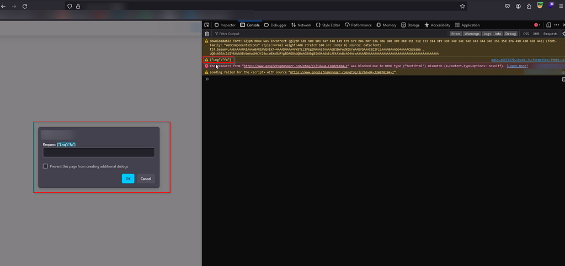Click OK in the prompt dialog
Image resolution: width=565 pixels, height=266 pixels.
click(x=128, y=178)
